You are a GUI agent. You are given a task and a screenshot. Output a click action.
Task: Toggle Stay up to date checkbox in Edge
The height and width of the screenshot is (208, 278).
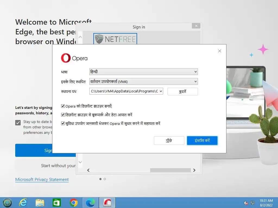point(18,123)
